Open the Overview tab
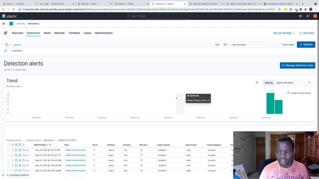This screenshot has width=319, height=179. tap(17, 33)
